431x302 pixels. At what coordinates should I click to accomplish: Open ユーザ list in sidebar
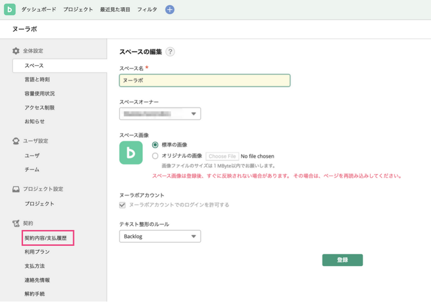click(32, 156)
